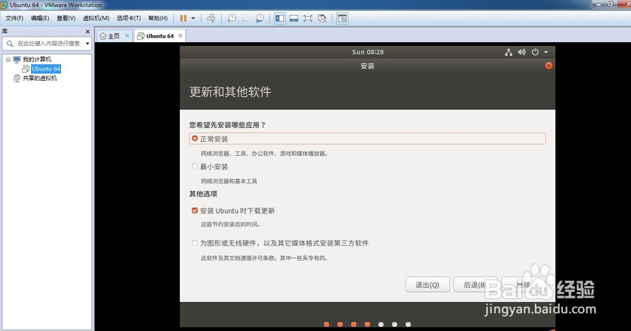Close the Ubuntu installer window
Image resolution: width=631 pixels, height=331 pixels.
(548, 66)
